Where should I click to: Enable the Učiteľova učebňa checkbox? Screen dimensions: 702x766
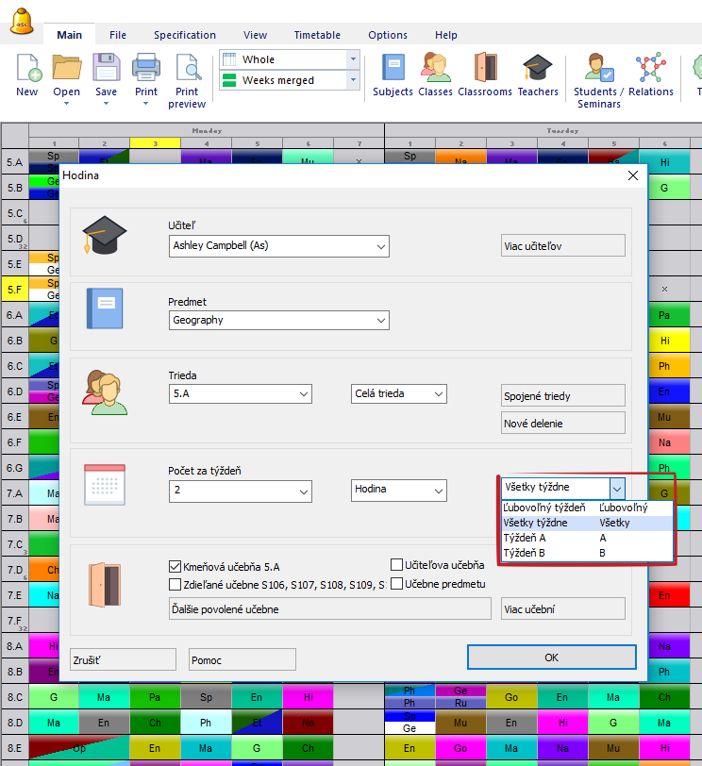click(397, 565)
